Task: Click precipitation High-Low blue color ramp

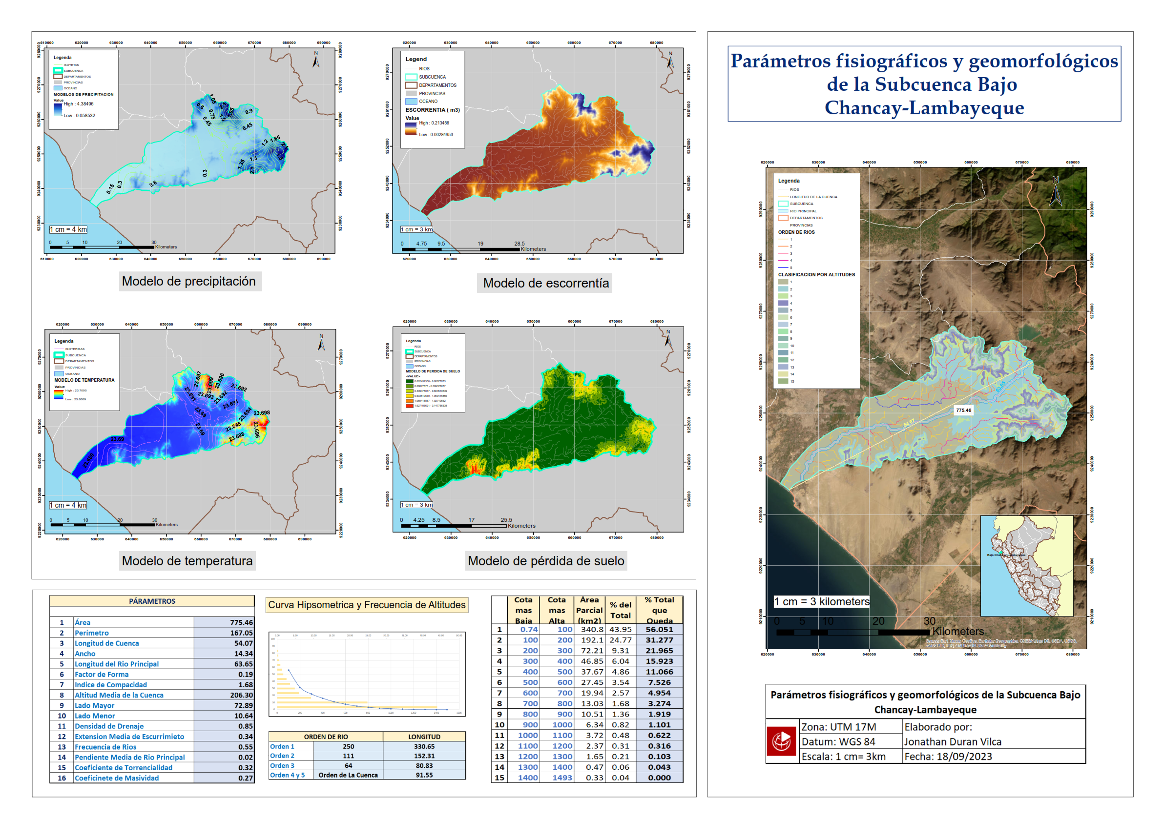Action: point(58,110)
